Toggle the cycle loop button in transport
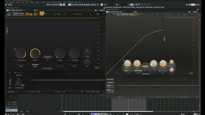 coord(93,114)
